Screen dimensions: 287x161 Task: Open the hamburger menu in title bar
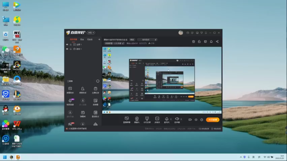pyautogui.click(x=206, y=33)
